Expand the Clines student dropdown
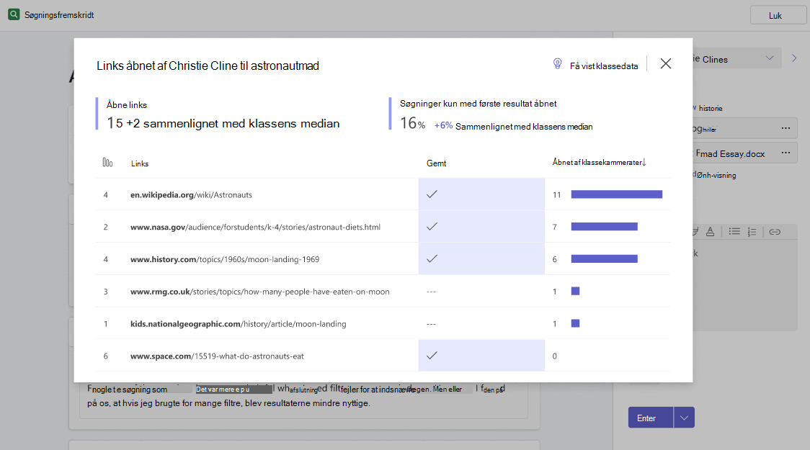Image resolution: width=810 pixels, height=450 pixels. click(x=770, y=58)
